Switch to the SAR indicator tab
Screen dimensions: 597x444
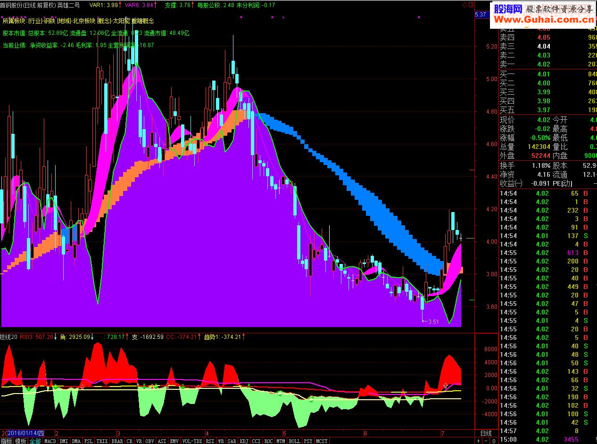(x=232, y=441)
